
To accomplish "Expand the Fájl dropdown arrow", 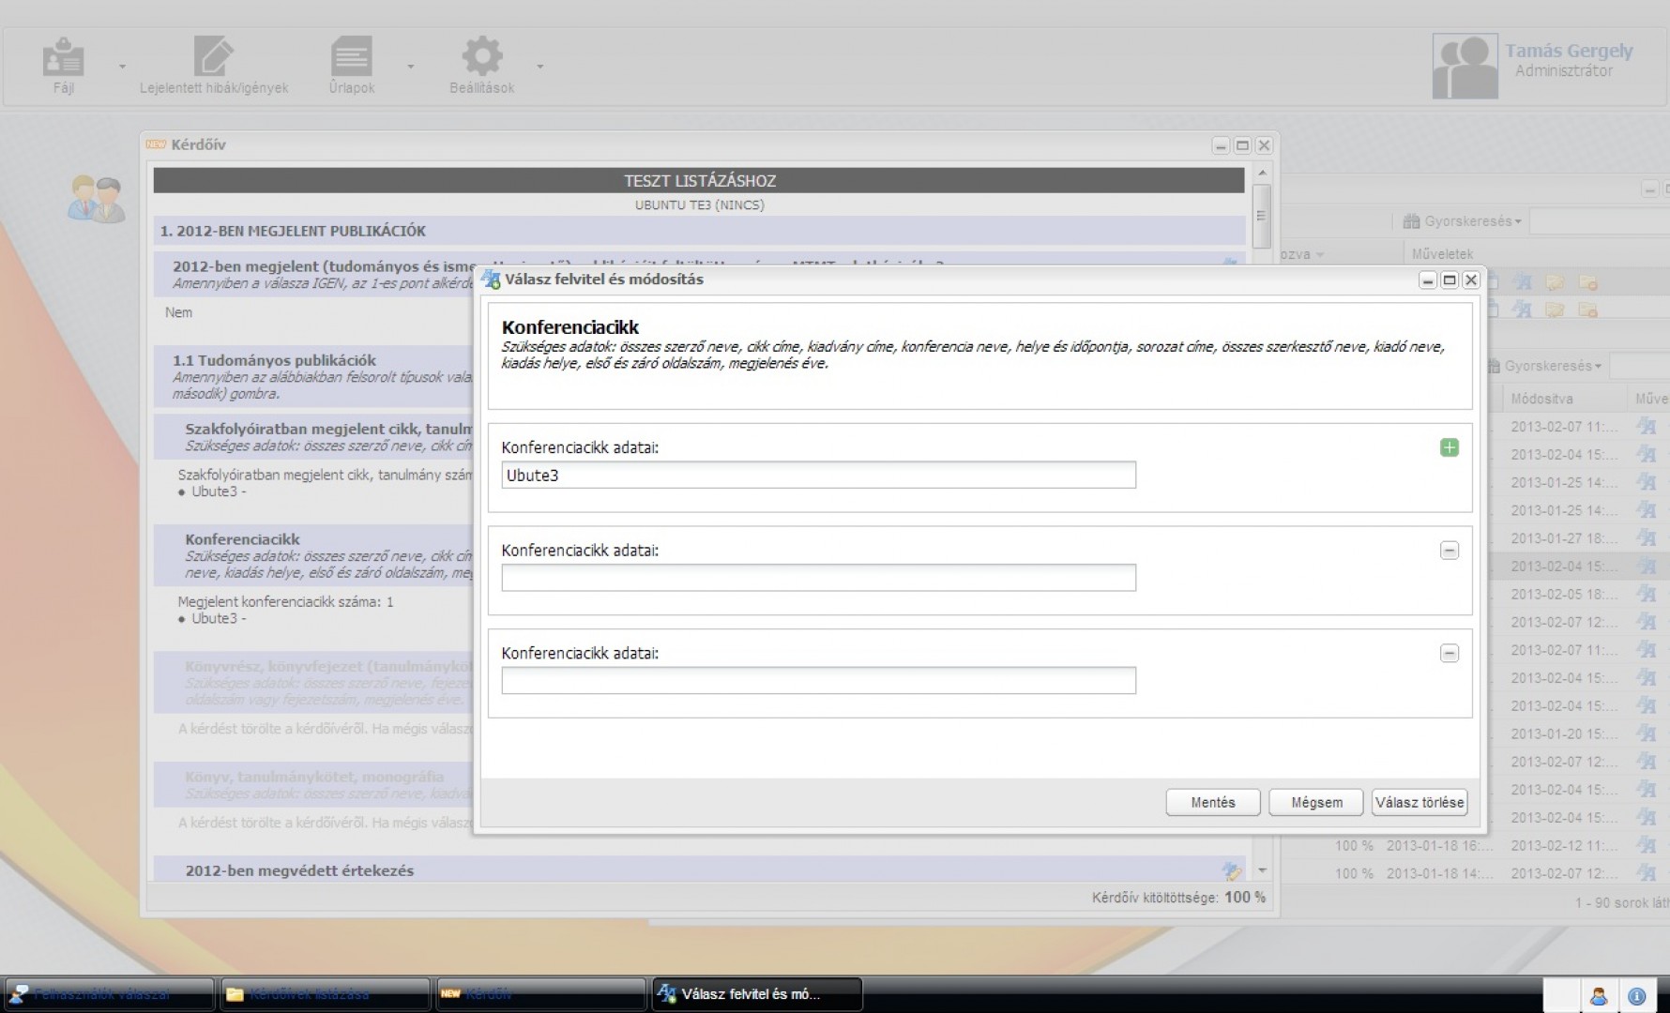I will pos(122,67).
